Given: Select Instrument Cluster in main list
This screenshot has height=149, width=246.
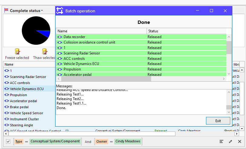Looking at the screenshot, I should 29,119.
